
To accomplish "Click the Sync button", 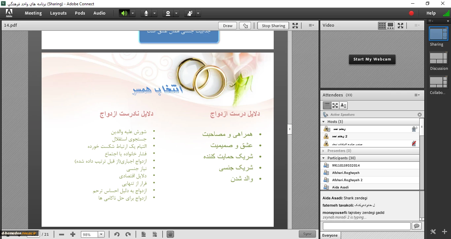I will click(x=307, y=234).
